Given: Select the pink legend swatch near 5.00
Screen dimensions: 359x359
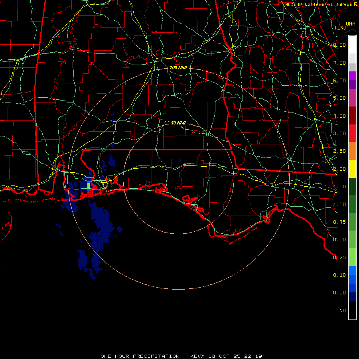Looking at the screenshot, I should tap(352, 98).
